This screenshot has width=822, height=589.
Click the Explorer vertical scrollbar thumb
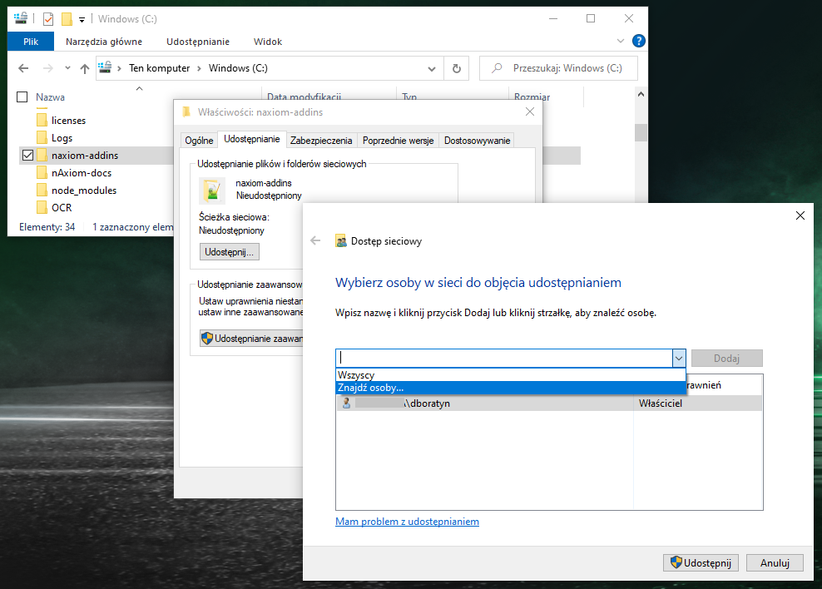tap(640, 133)
